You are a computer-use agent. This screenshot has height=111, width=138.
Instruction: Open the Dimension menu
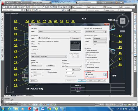point(48,5)
